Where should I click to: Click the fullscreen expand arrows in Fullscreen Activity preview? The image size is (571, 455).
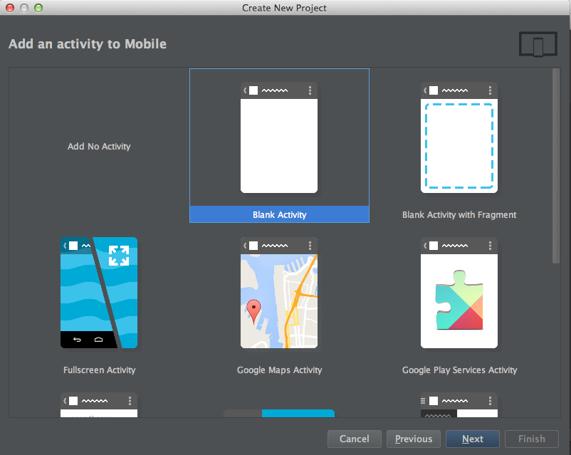click(119, 256)
